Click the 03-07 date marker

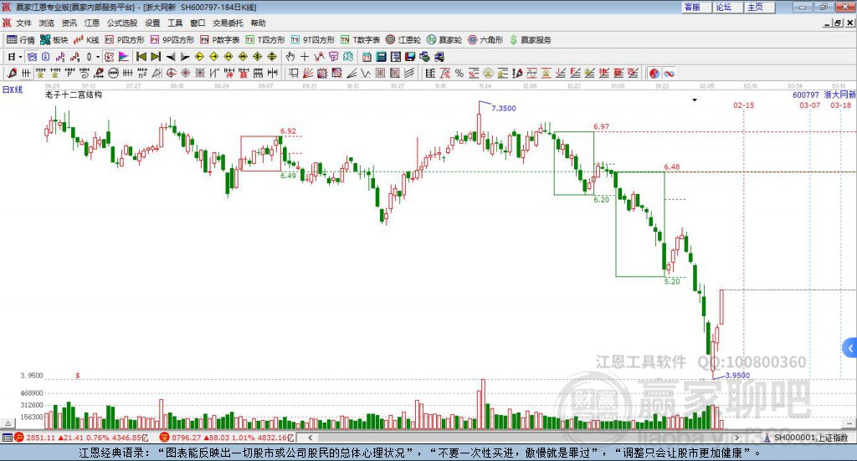click(809, 105)
